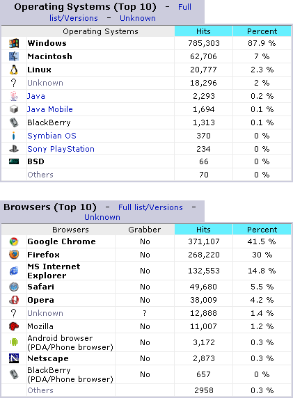Click the Percent header in Operating Systems
Image resolution: width=293 pixels, height=398 pixels.
tap(262, 31)
